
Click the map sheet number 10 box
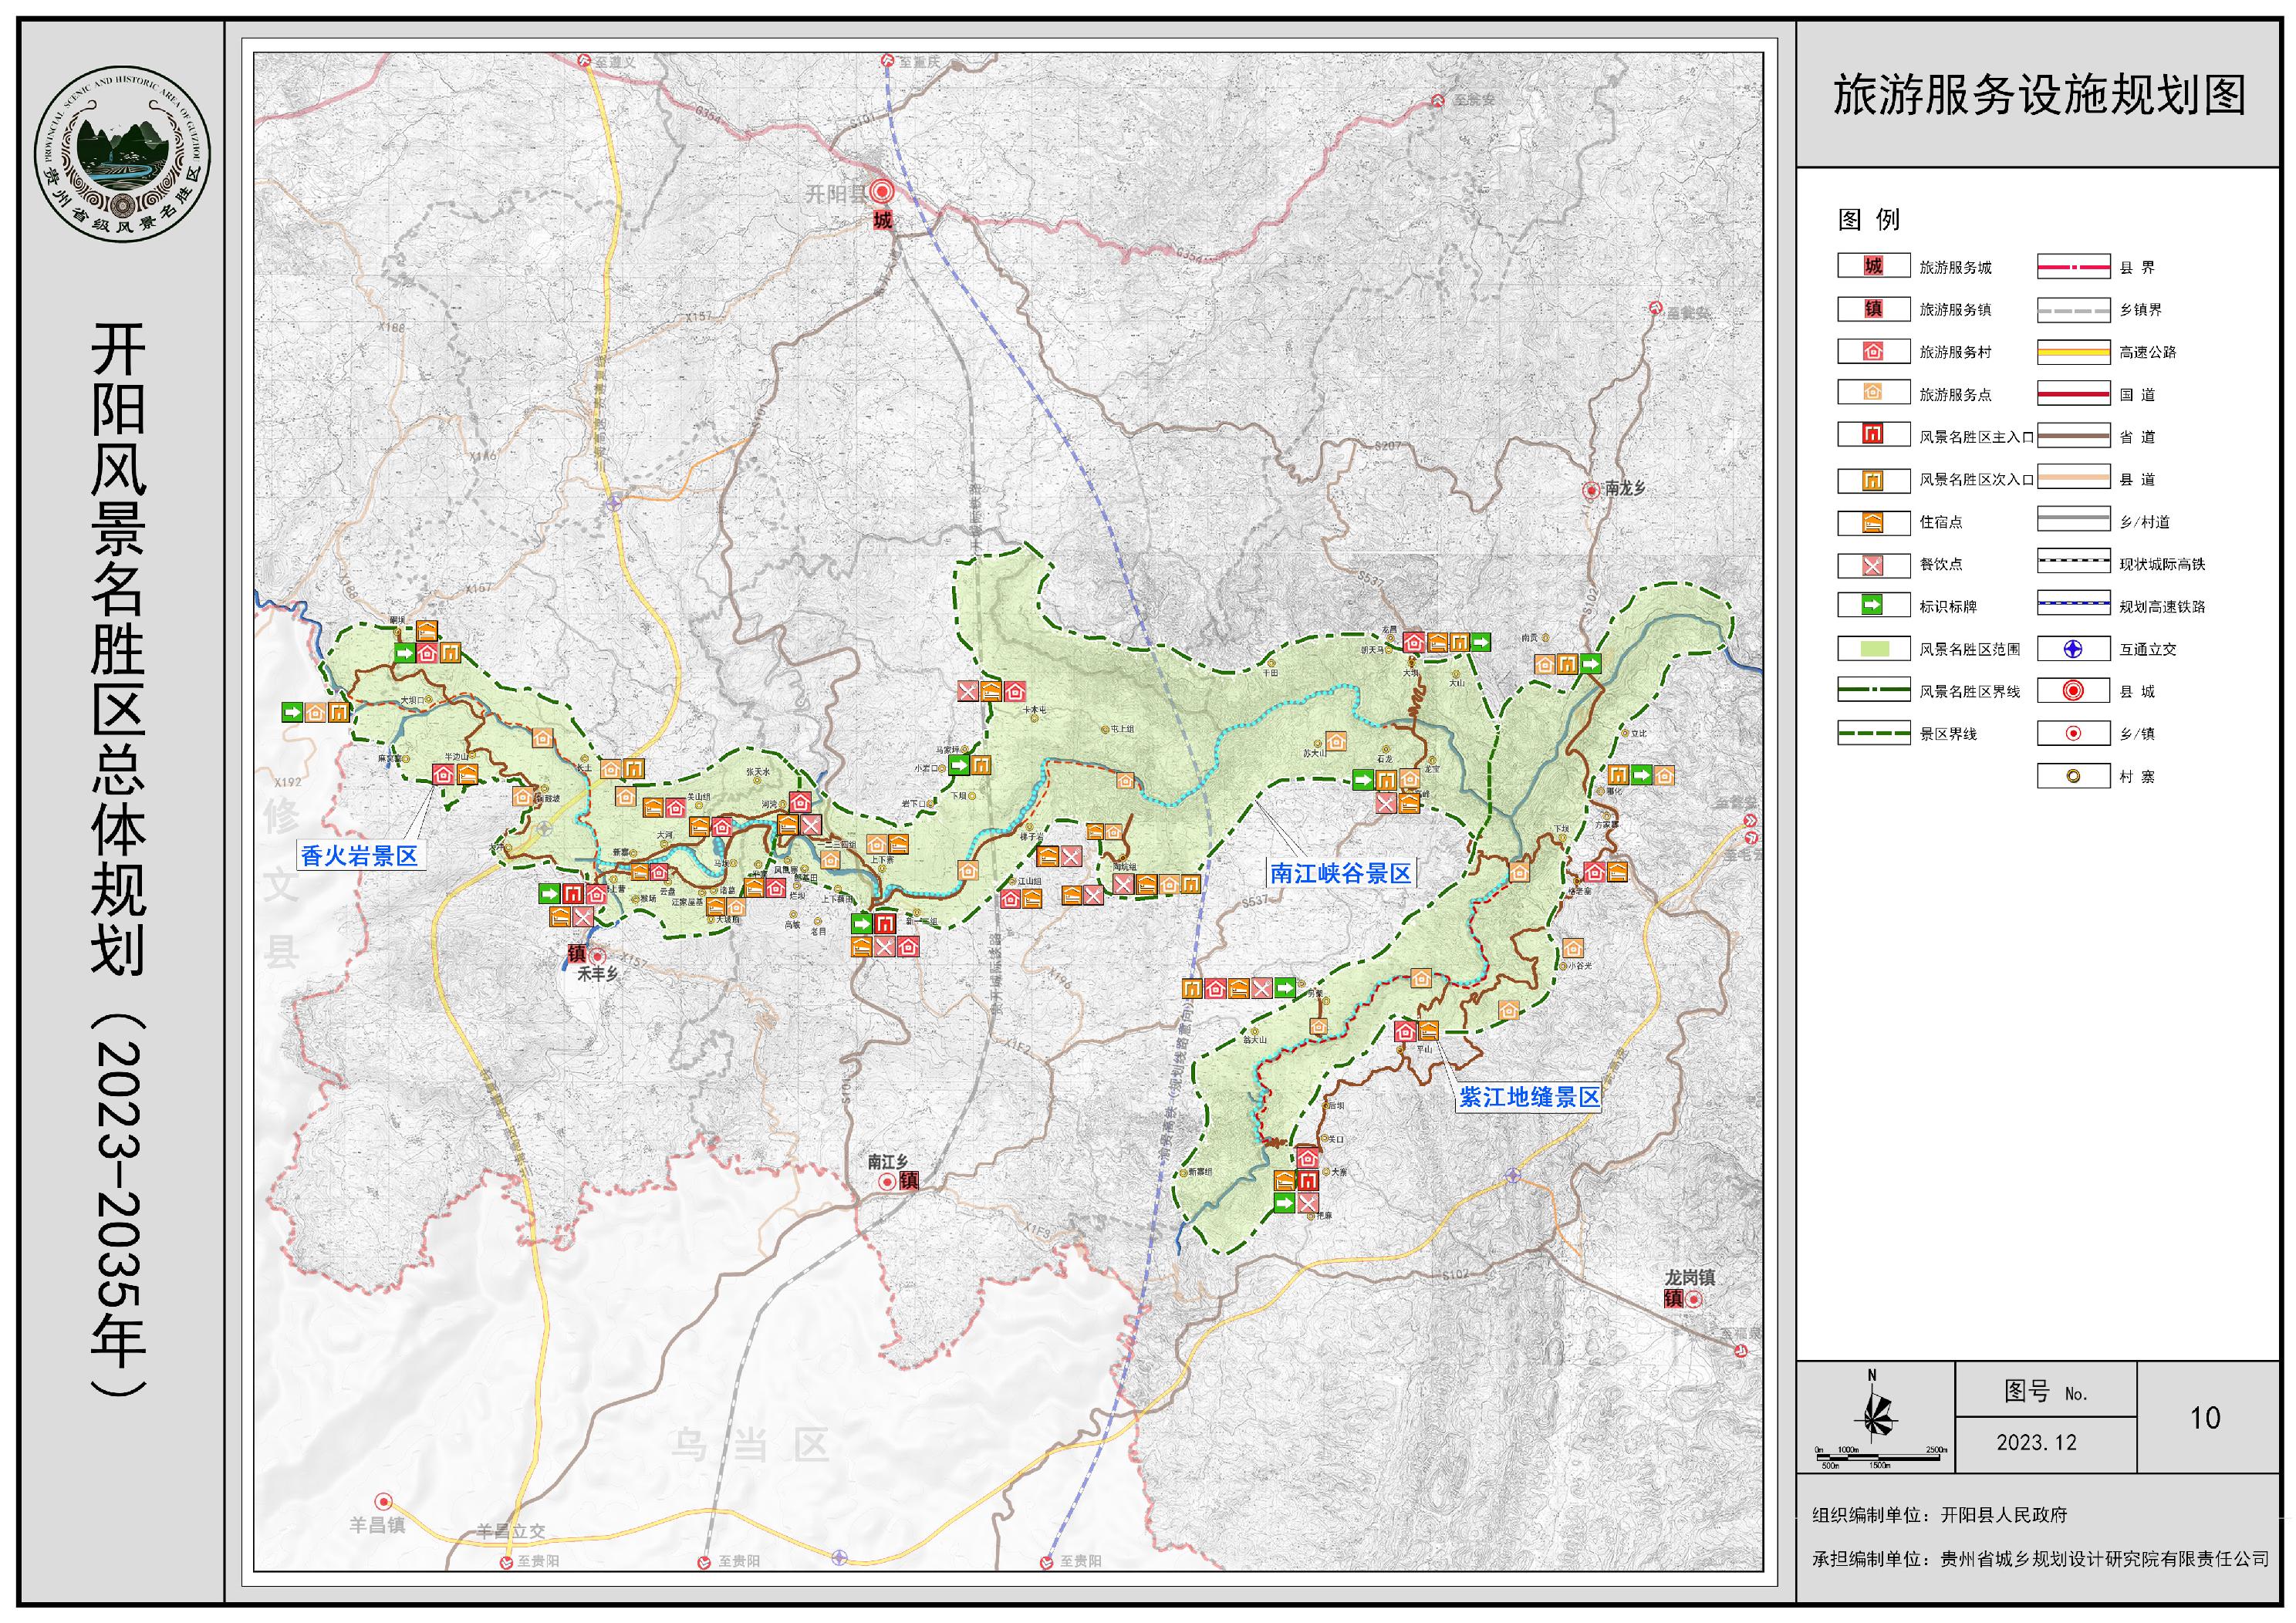coord(2205,1417)
